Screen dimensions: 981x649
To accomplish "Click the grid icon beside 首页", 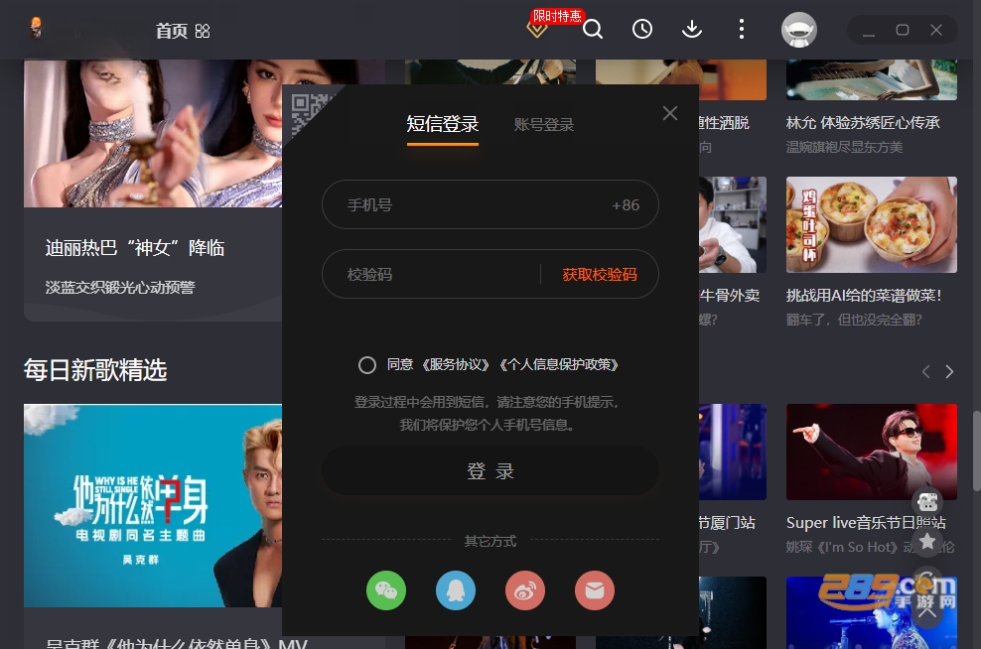I will 203,31.
